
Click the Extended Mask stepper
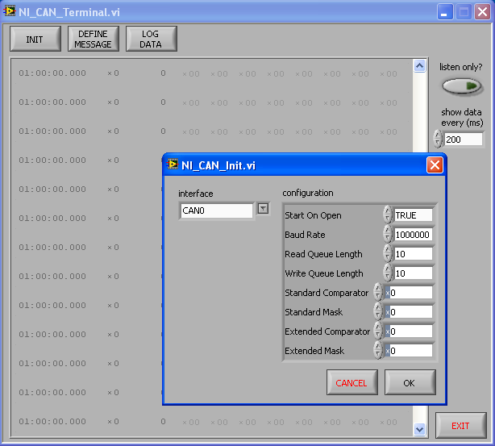pos(378,350)
